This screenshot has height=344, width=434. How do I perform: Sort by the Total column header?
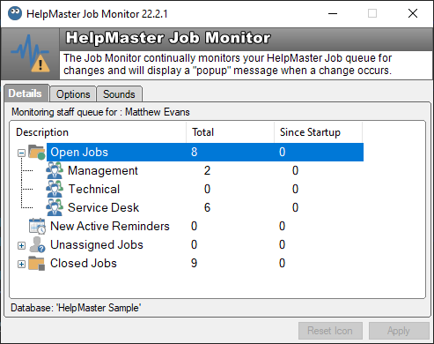(x=230, y=132)
